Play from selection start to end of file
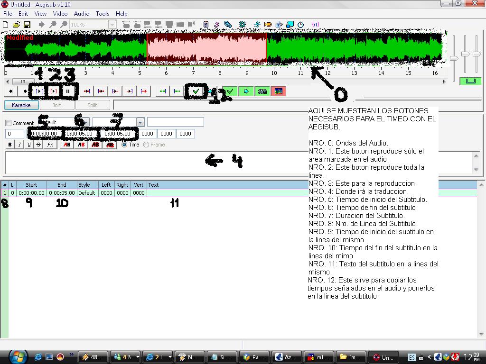 coord(144,91)
